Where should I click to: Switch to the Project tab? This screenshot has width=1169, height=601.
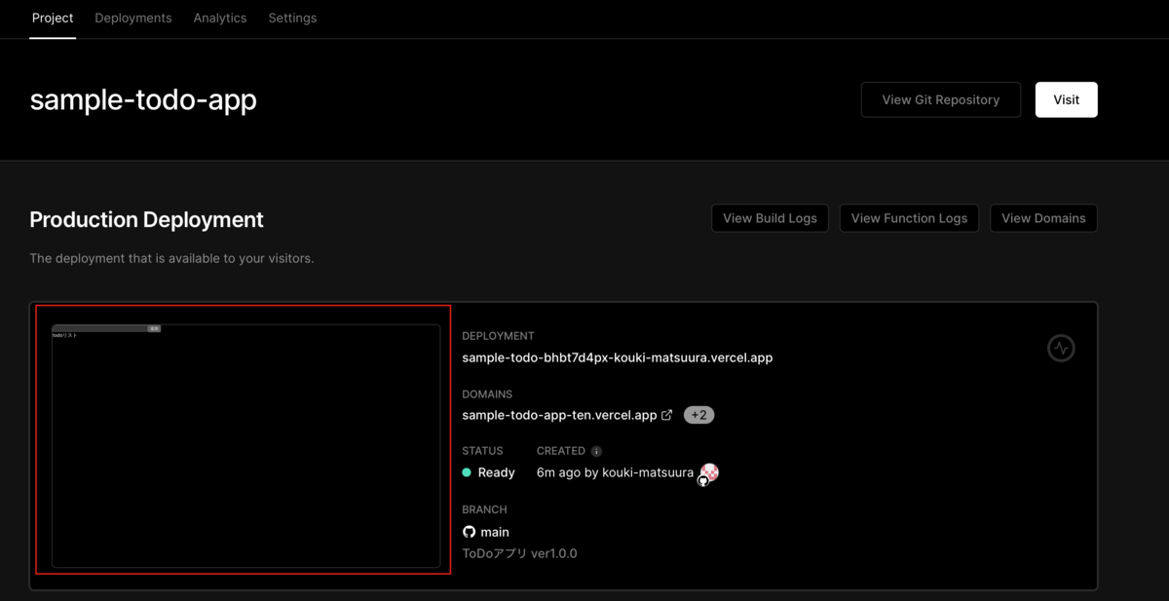pyautogui.click(x=53, y=18)
